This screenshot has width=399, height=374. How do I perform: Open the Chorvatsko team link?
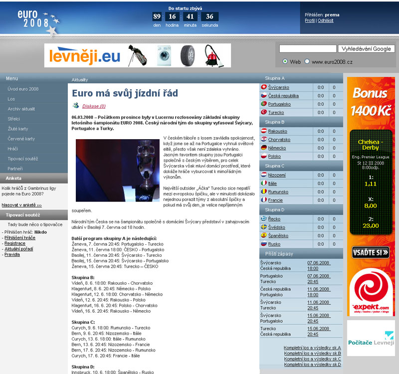pos(279,140)
